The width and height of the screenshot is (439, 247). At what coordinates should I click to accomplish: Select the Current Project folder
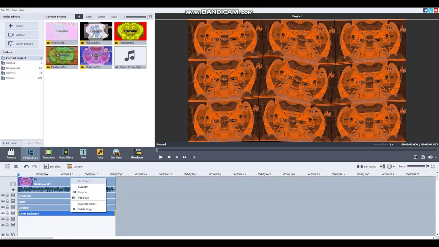[x=22, y=58]
